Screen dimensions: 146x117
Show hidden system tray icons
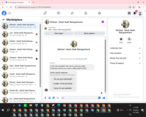point(127,110)
